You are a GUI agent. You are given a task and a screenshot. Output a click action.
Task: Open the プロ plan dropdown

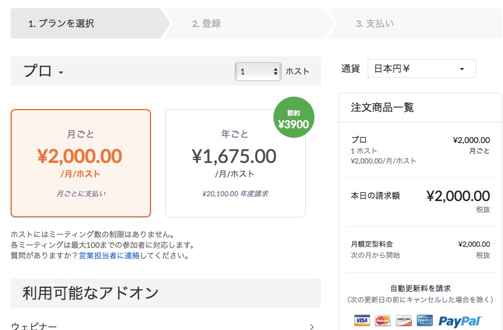[43, 72]
